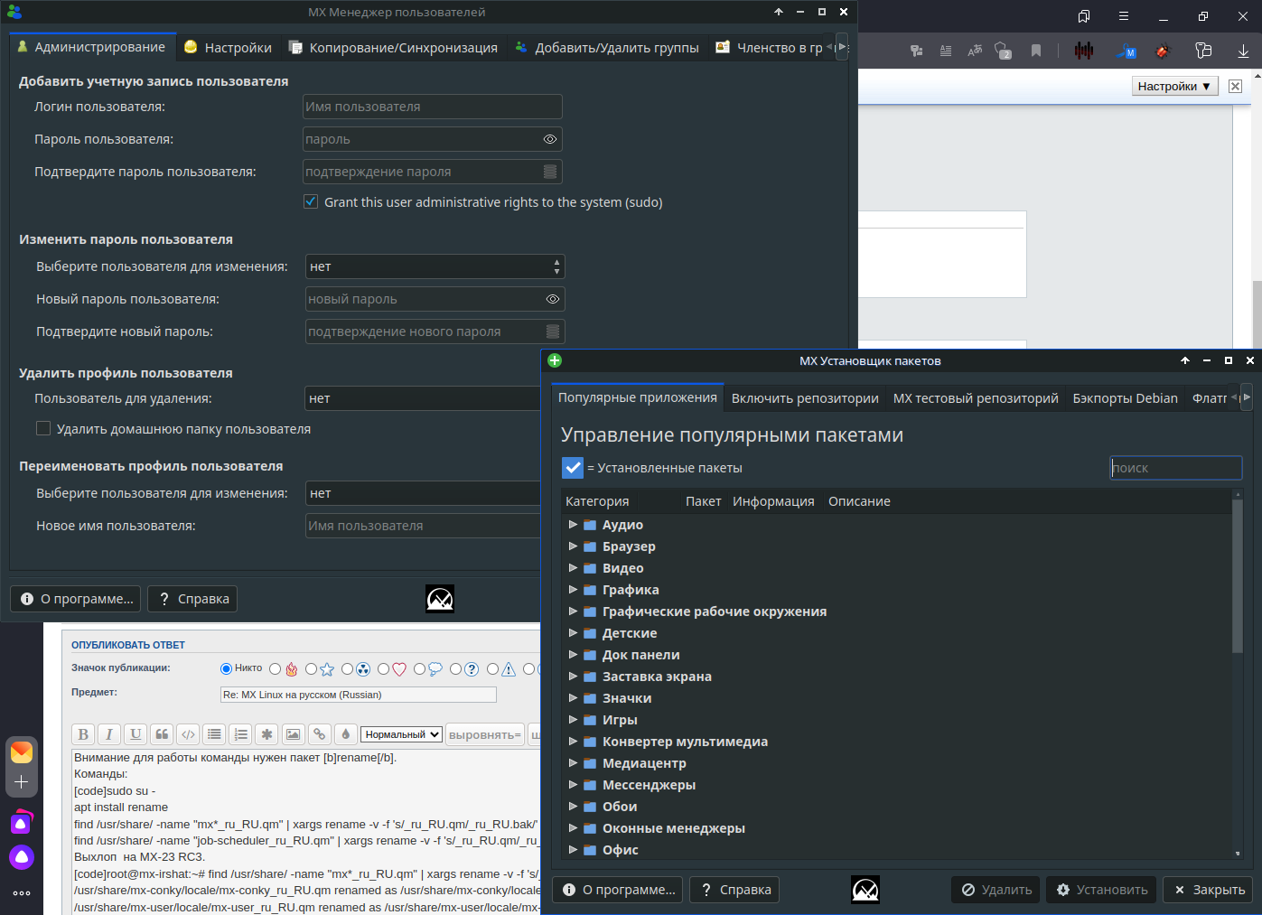Focus 'Предмет' subject field in reply form
The height and width of the screenshot is (915, 1262).
(359, 695)
